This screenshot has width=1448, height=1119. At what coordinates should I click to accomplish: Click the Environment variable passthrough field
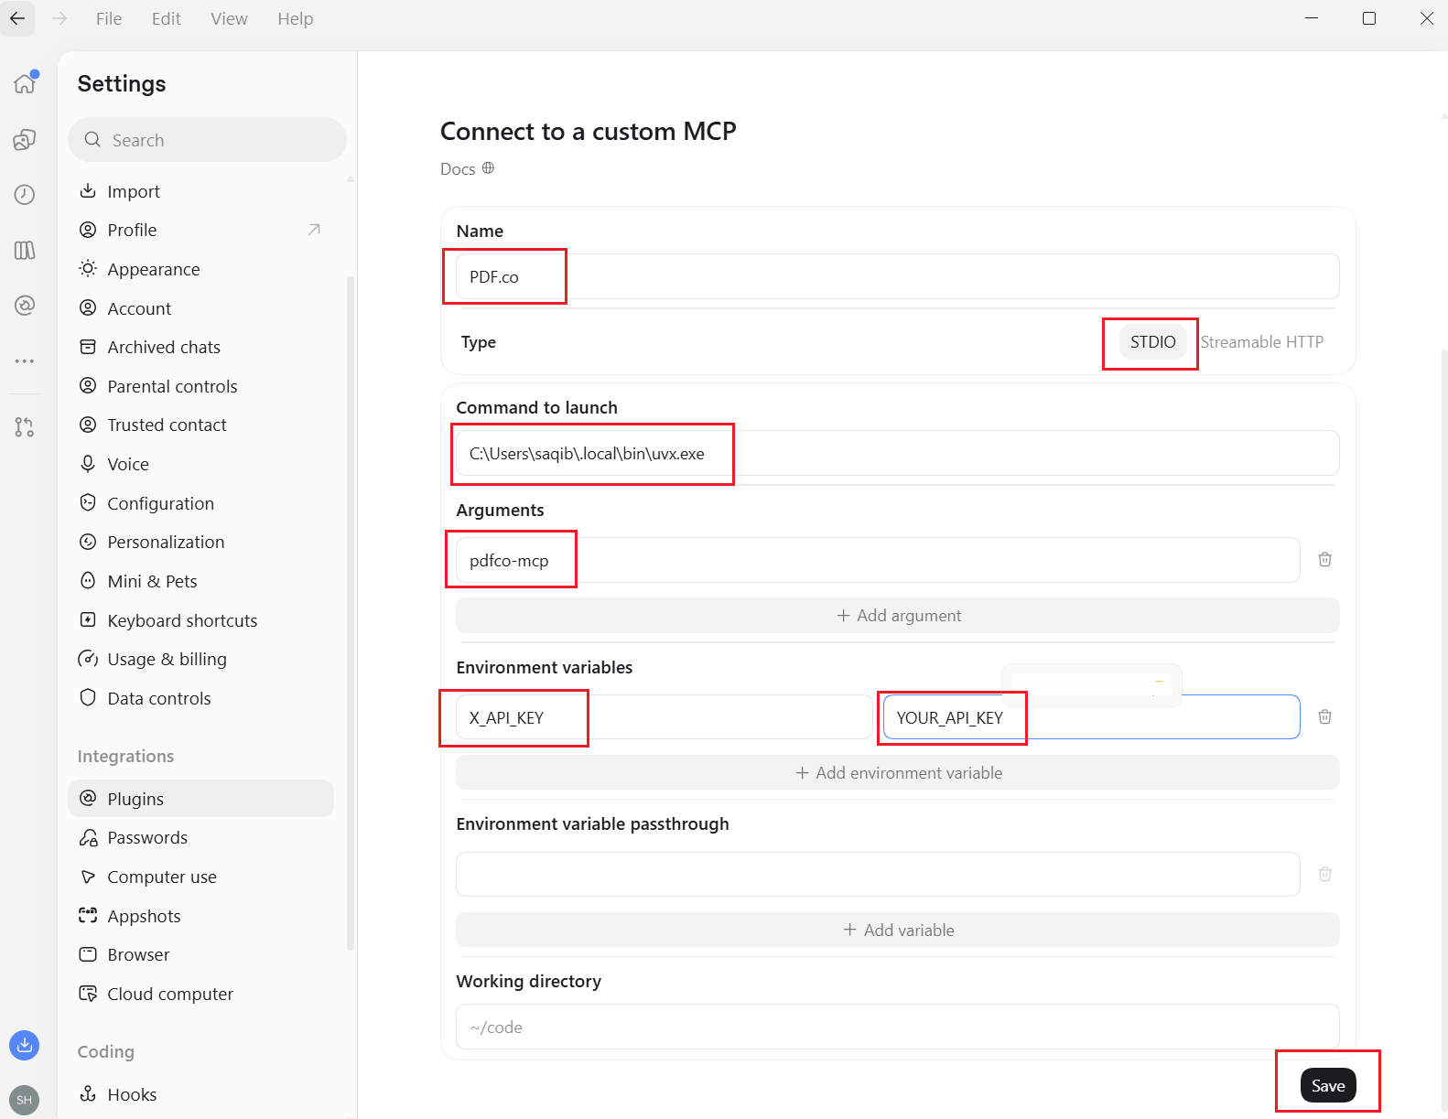878,875
